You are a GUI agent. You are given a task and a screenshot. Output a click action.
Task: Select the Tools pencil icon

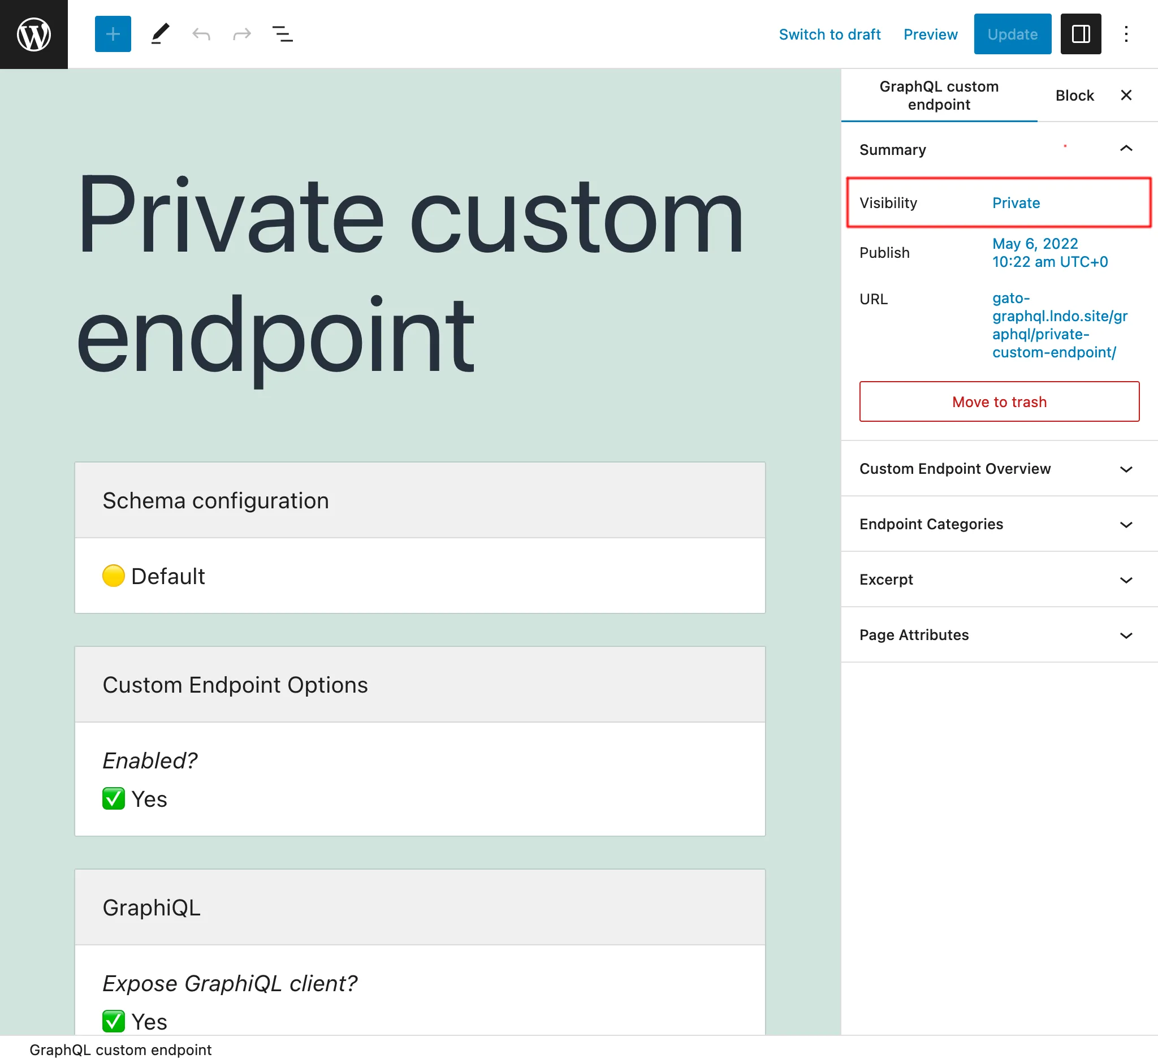pyautogui.click(x=160, y=34)
